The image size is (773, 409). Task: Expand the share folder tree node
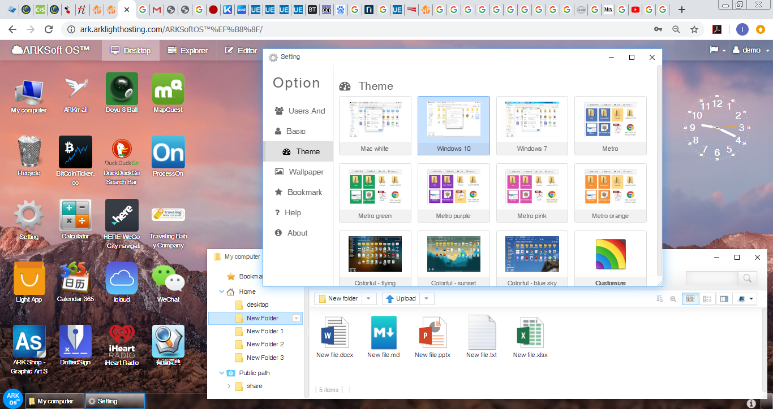pyautogui.click(x=229, y=386)
